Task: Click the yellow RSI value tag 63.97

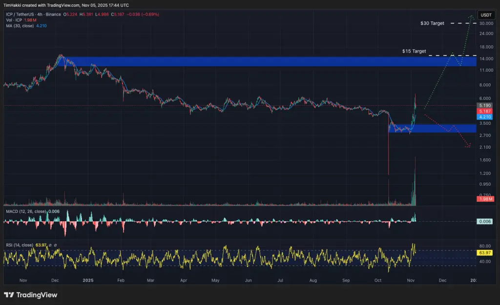Action: coord(485,253)
